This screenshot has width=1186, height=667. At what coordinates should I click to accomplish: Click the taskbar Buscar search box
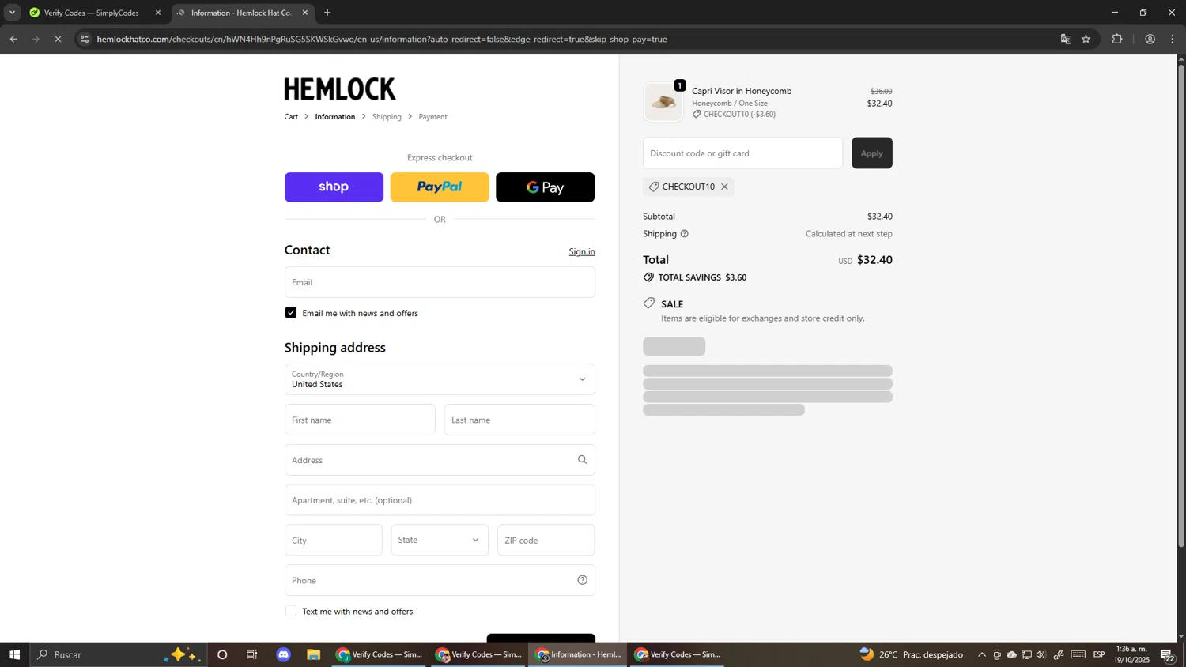point(119,654)
